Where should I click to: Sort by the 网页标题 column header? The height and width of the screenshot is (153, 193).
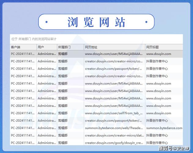[164, 47]
